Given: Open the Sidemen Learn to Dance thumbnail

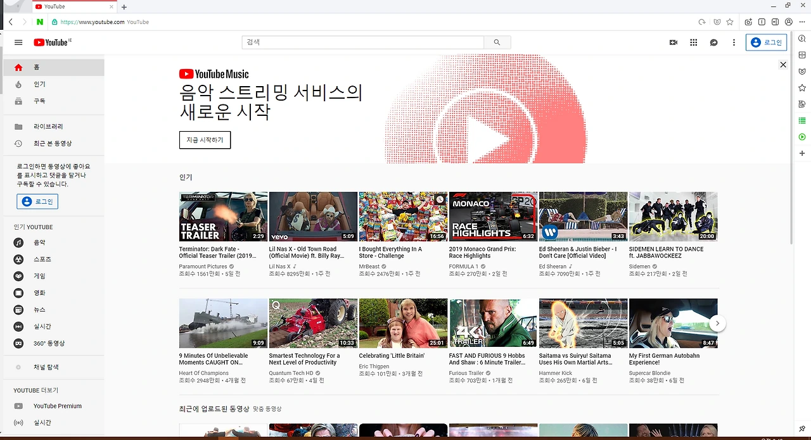Looking at the screenshot, I should [673, 217].
